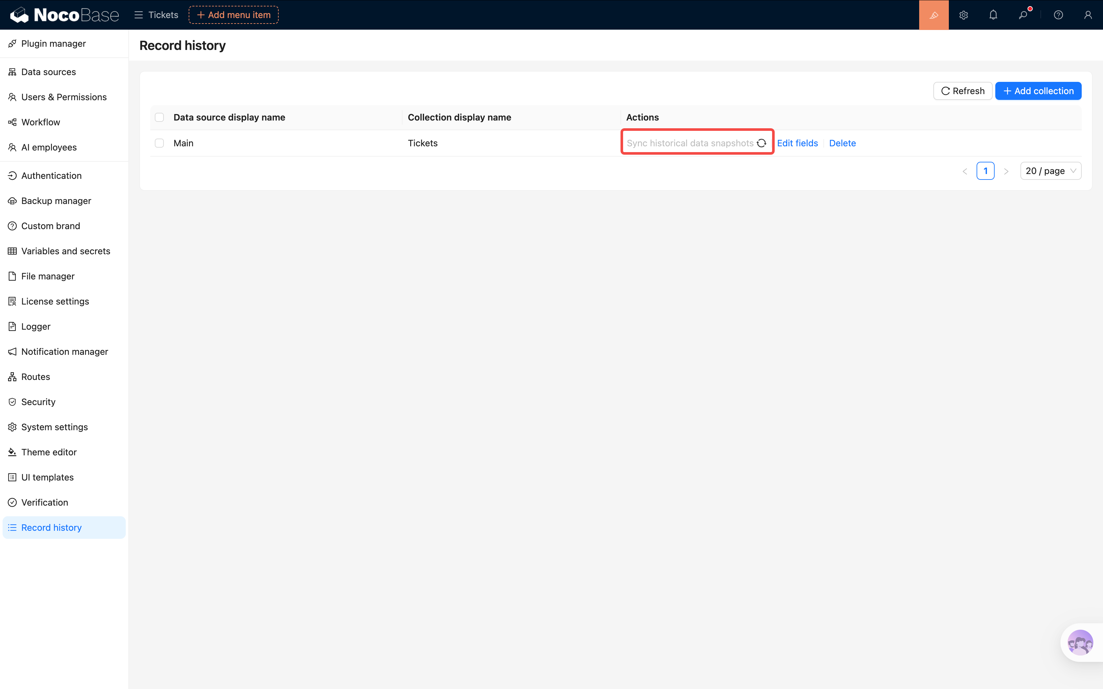Click the UI editor highlighter icon
This screenshot has height=689, width=1103.
(933, 15)
